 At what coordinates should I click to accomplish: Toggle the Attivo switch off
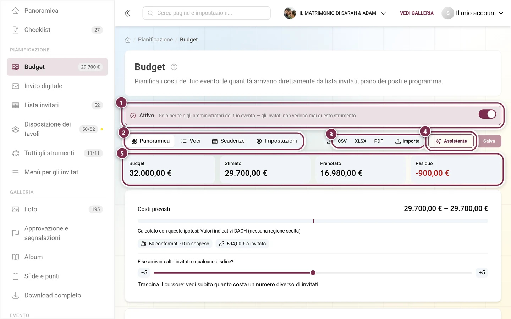487,114
